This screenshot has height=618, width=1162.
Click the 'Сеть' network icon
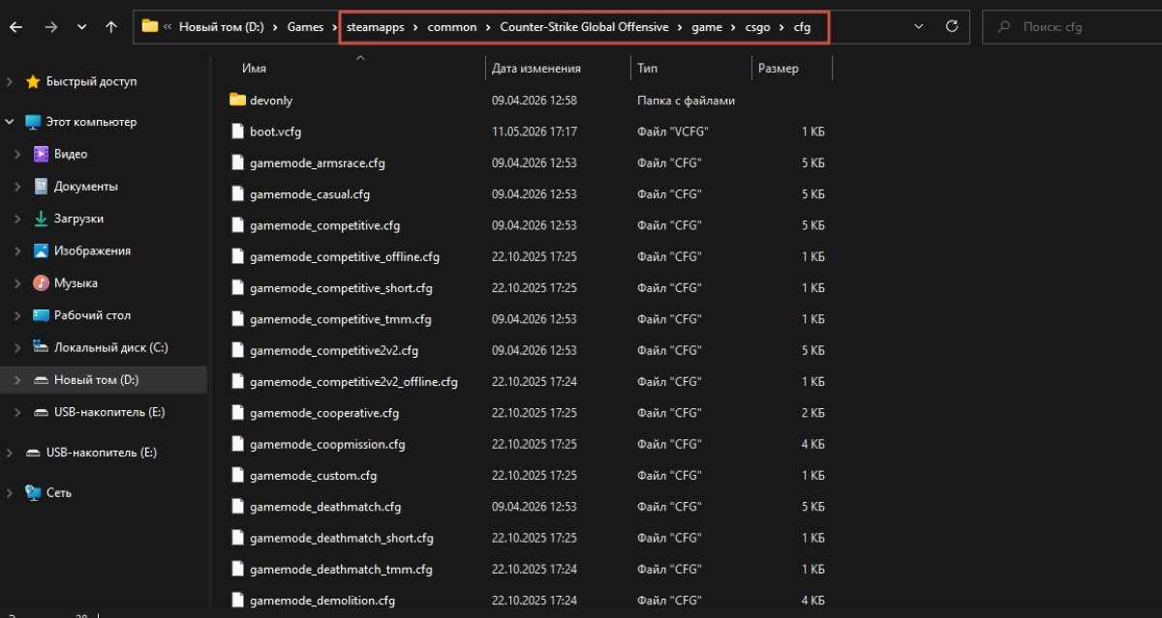33,493
